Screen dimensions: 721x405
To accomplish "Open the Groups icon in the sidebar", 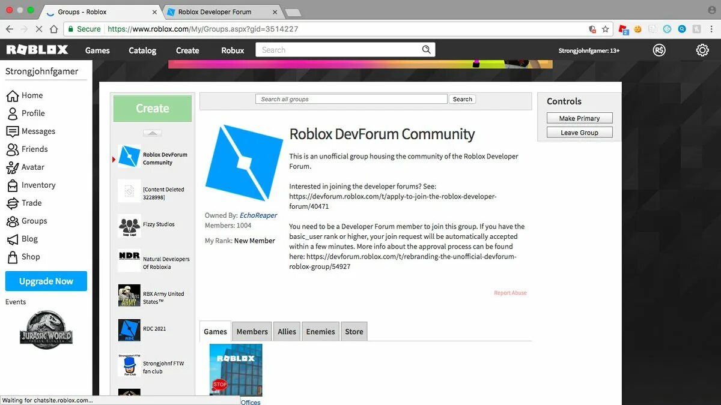I will pyautogui.click(x=12, y=221).
